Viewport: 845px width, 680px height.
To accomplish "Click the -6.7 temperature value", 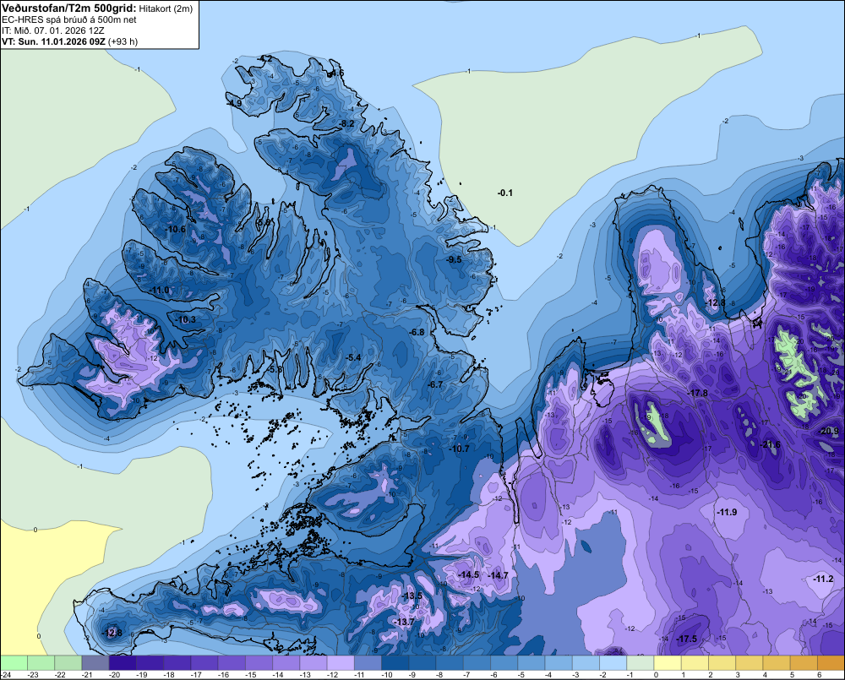I will coord(435,384).
